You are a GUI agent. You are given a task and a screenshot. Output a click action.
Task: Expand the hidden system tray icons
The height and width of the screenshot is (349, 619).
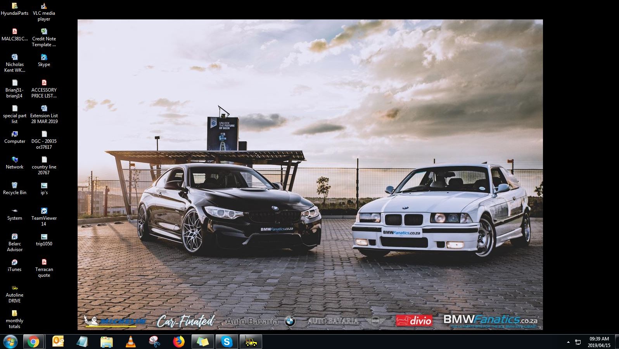tap(568, 342)
